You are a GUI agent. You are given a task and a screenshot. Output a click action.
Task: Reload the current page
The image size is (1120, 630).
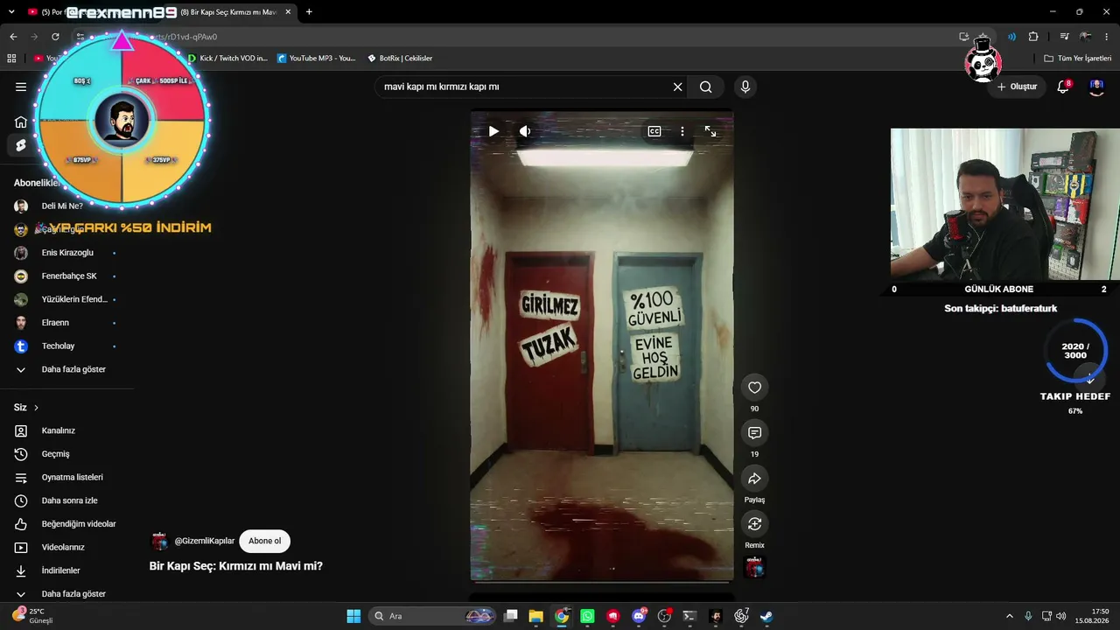click(55, 37)
